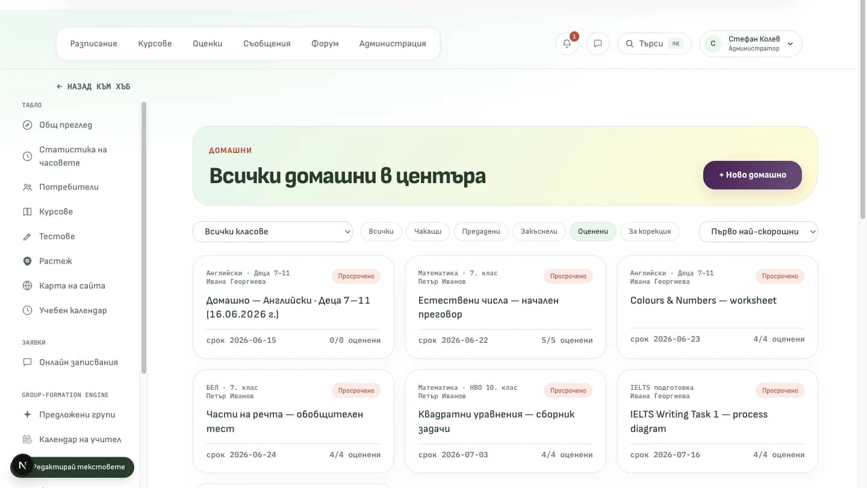867x488 pixels.
Task: Click the speech icon beside Онлайн записвания
Action: click(27, 363)
